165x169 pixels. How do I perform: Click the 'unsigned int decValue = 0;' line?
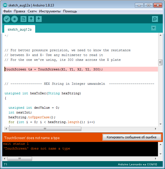click(34, 108)
